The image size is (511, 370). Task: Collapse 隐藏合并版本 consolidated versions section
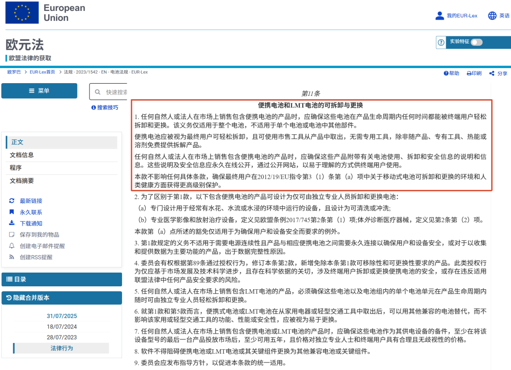point(62,298)
